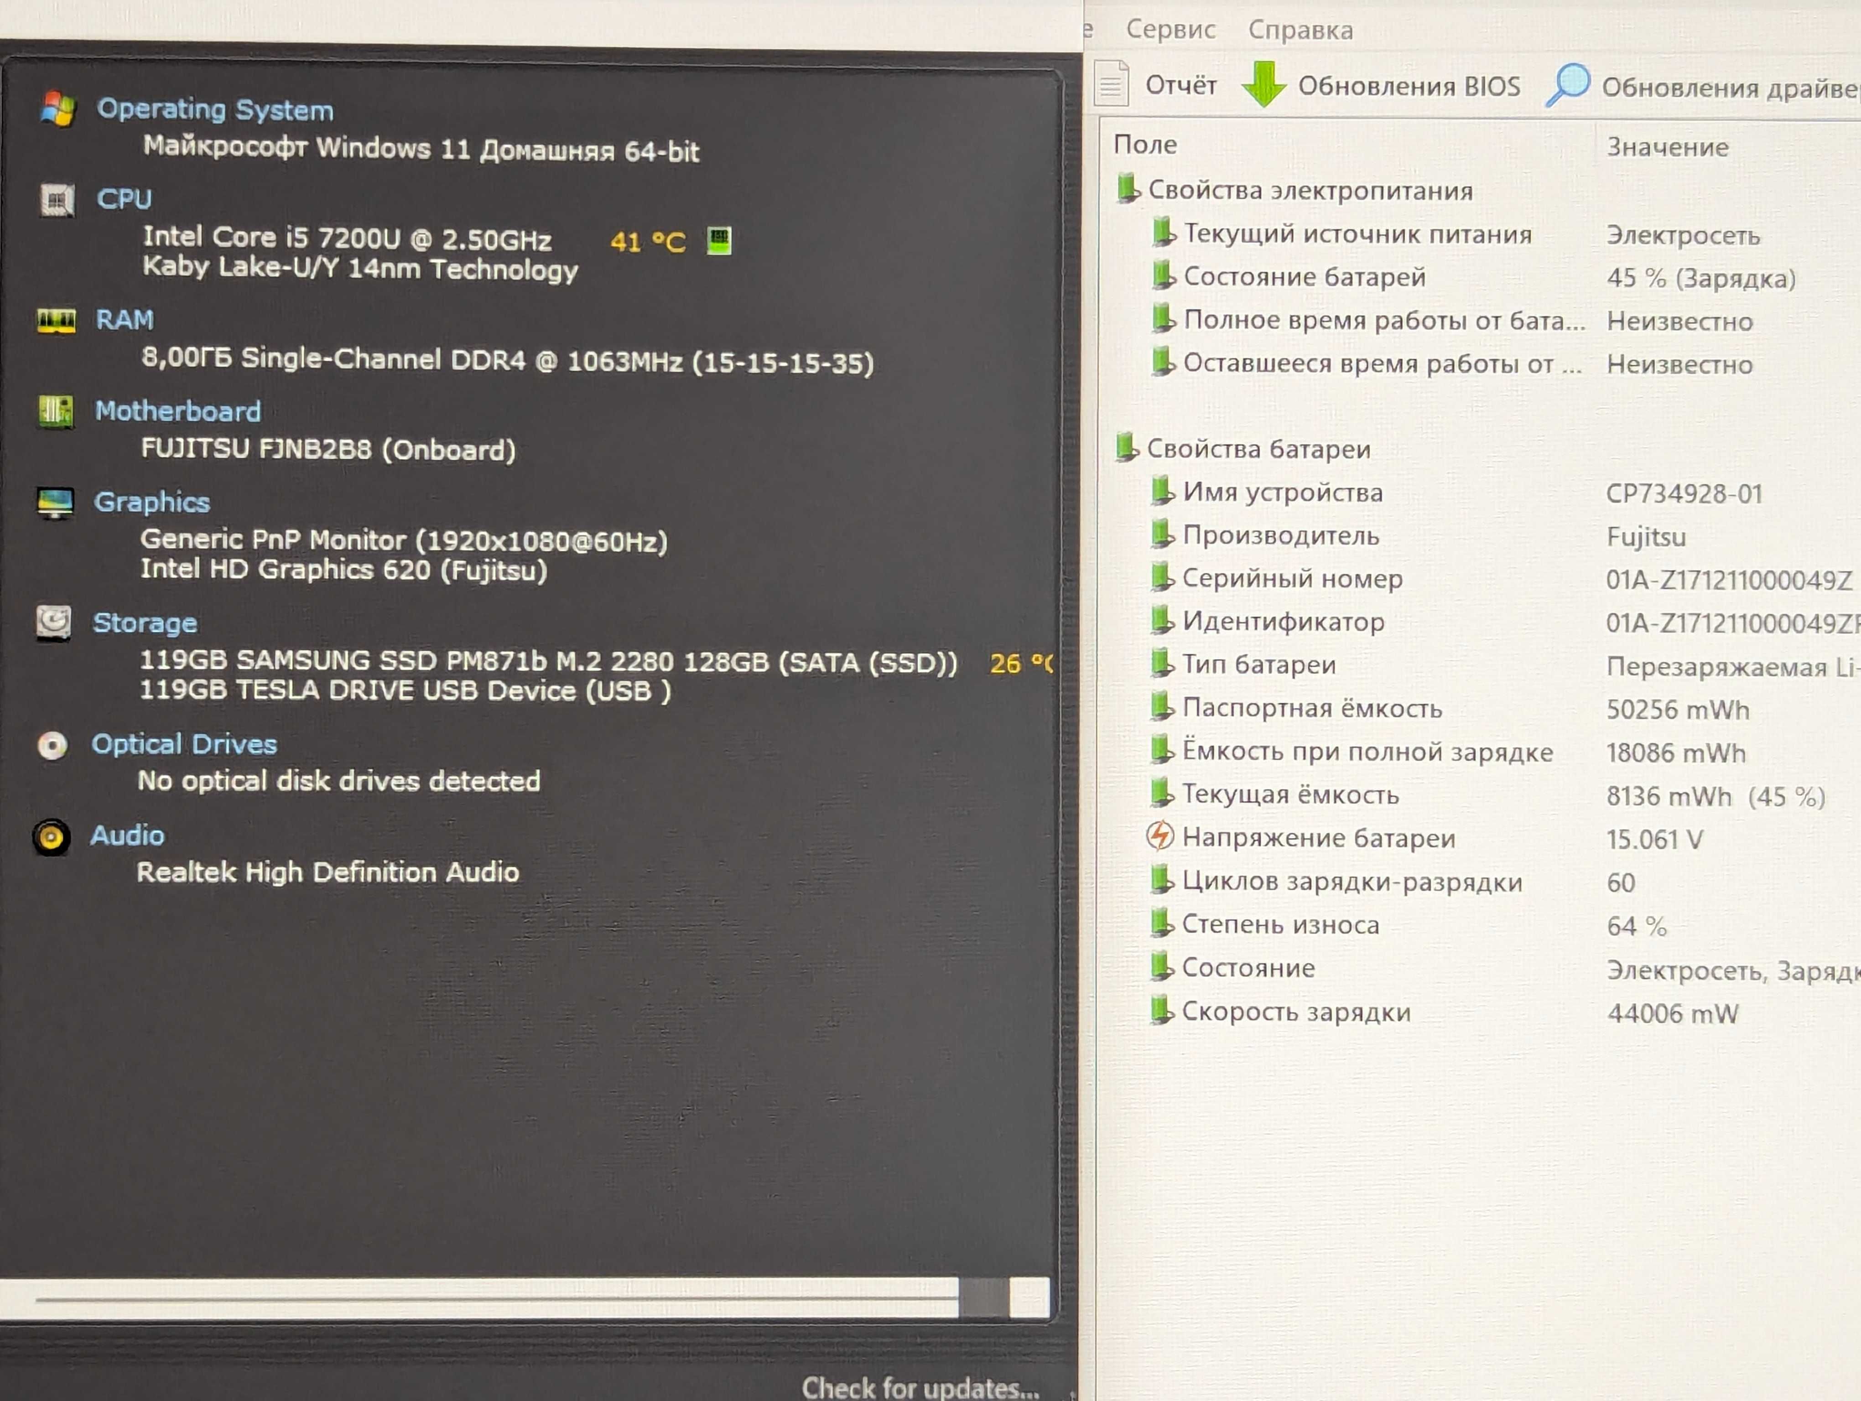This screenshot has height=1401, width=1861.
Task: Click the TESLA DRIVE USB Device line
Action: click(x=405, y=690)
